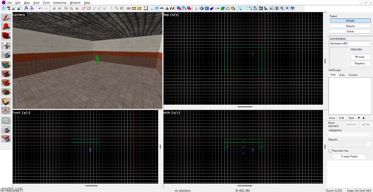Click the horizontal scrollbar under top view
Image resolution: width=373 pixels, height=192 pixels.
(x=245, y=107)
